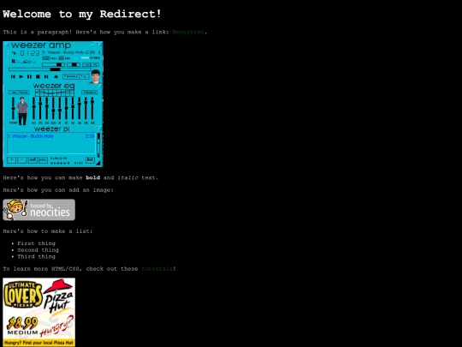
Task: Click the playlist 'misc' button
Action: pos(43,160)
